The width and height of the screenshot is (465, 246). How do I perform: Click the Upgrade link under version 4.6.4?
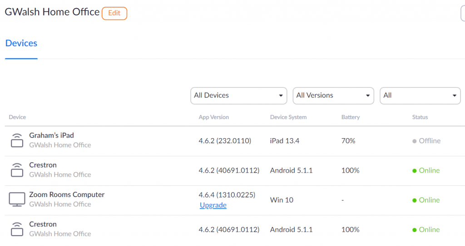coord(213,205)
